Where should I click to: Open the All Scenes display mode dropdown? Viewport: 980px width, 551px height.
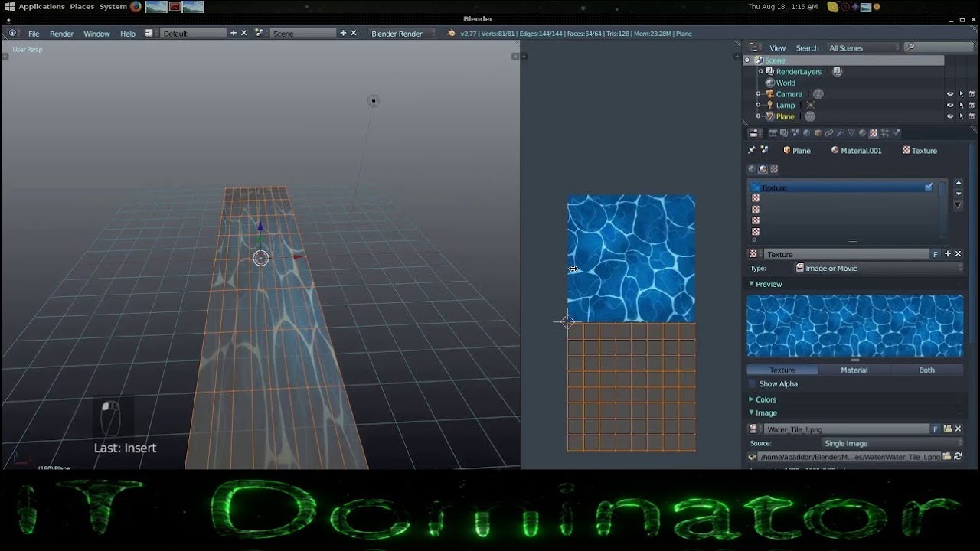[x=863, y=48]
